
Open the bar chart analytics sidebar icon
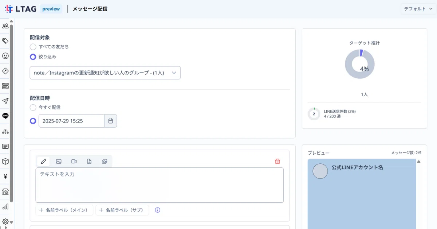[5, 207]
